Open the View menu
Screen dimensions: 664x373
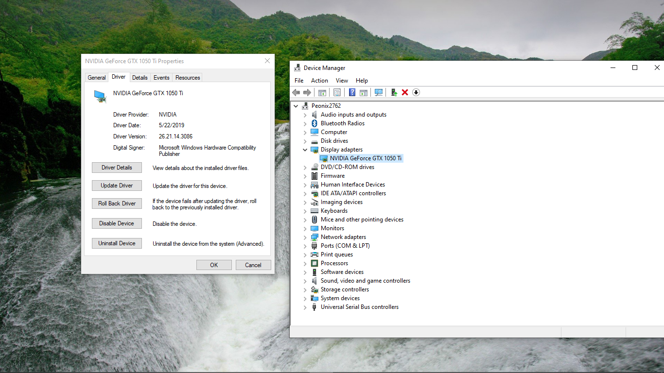pyautogui.click(x=342, y=81)
